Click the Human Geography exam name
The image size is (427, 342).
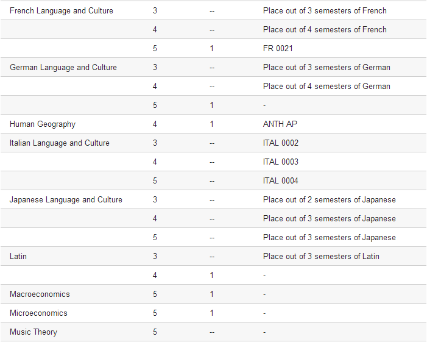coord(43,124)
